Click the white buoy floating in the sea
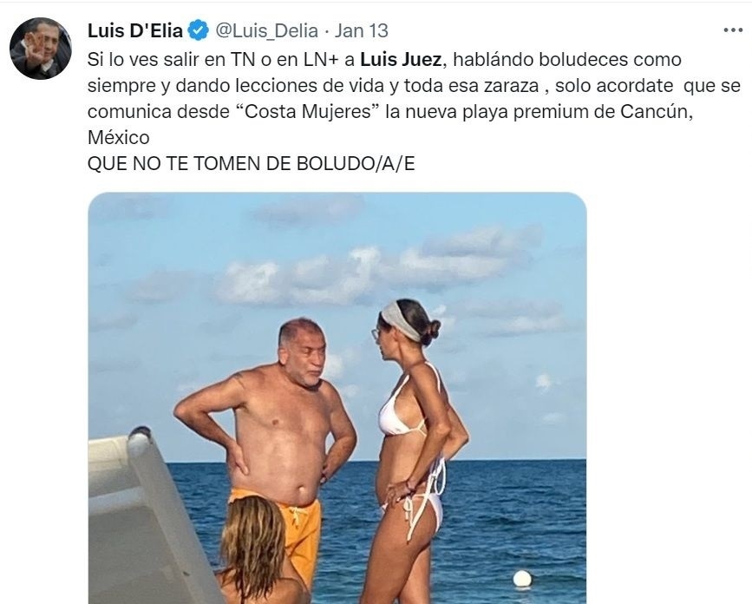 [x=522, y=579]
